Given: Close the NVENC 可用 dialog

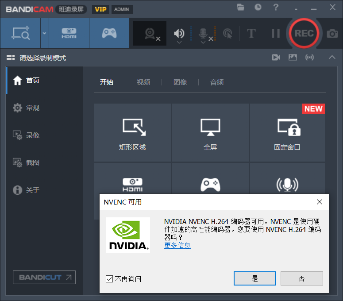Looking at the screenshot, I should [x=320, y=202].
